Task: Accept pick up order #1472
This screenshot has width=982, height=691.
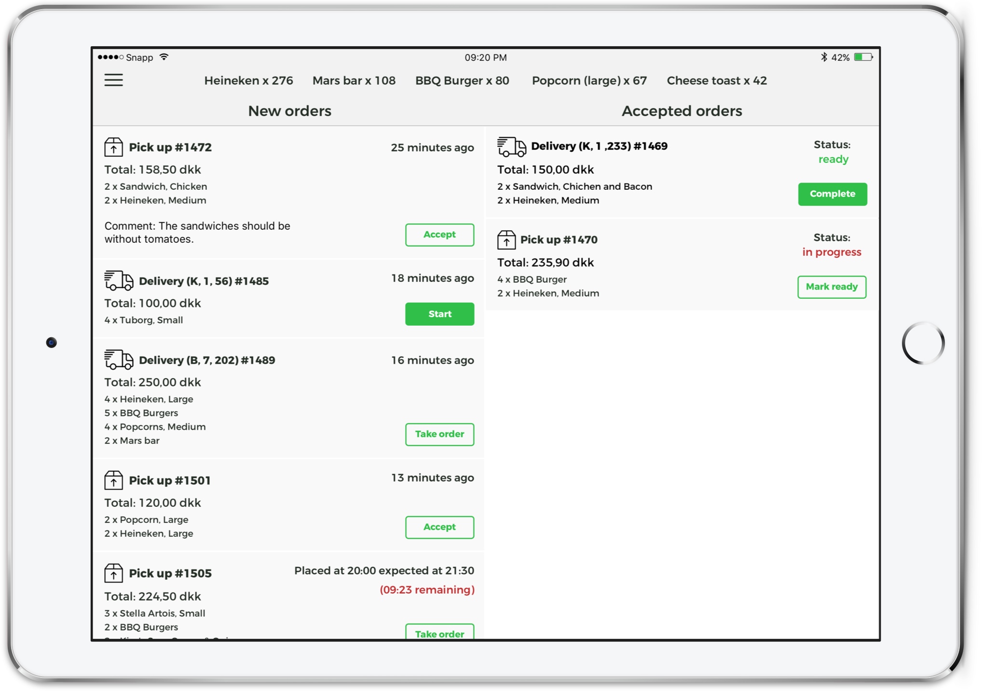Action: (x=439, y=235)
